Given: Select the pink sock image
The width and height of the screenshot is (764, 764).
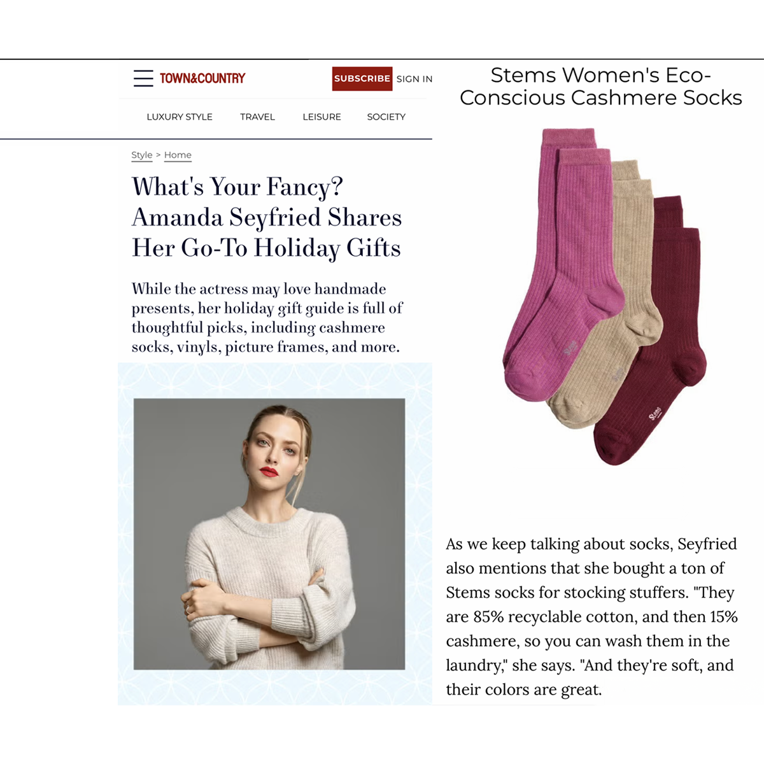Looking at the screenshot, I should (560, 267).
